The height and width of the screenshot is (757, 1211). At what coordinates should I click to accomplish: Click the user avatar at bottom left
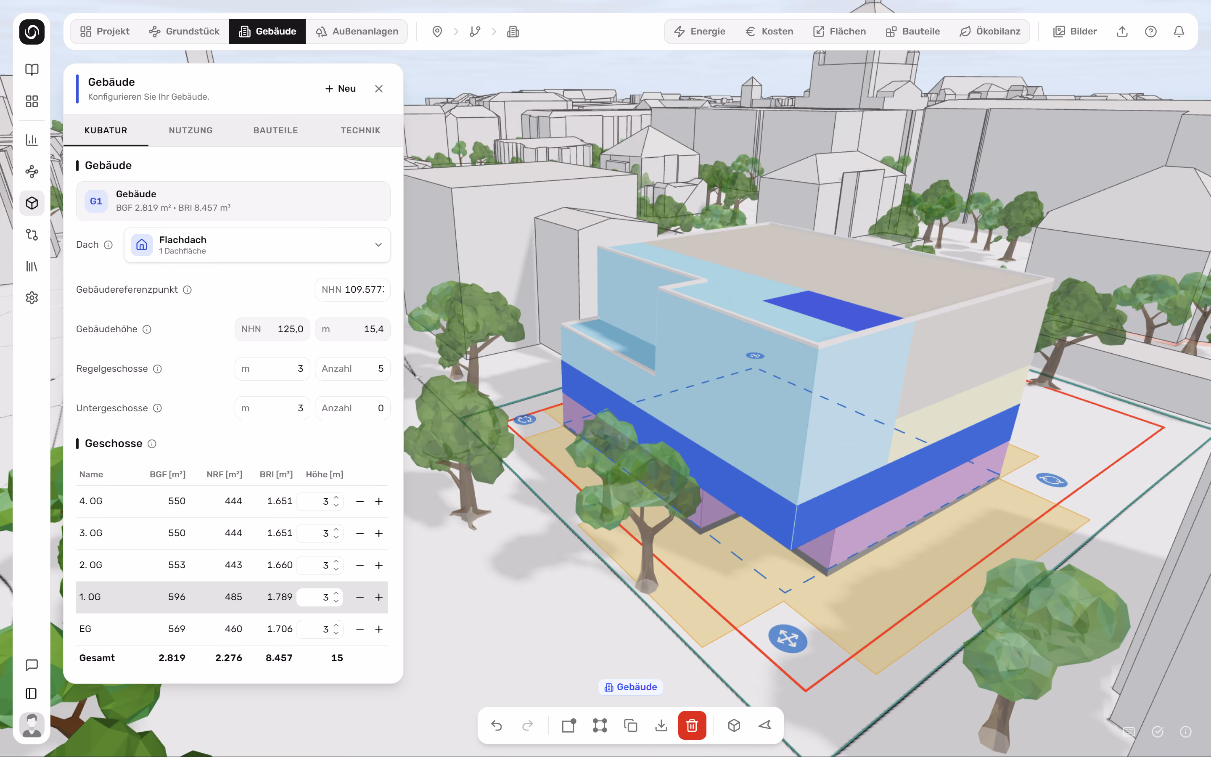click(x=32, y=725)
